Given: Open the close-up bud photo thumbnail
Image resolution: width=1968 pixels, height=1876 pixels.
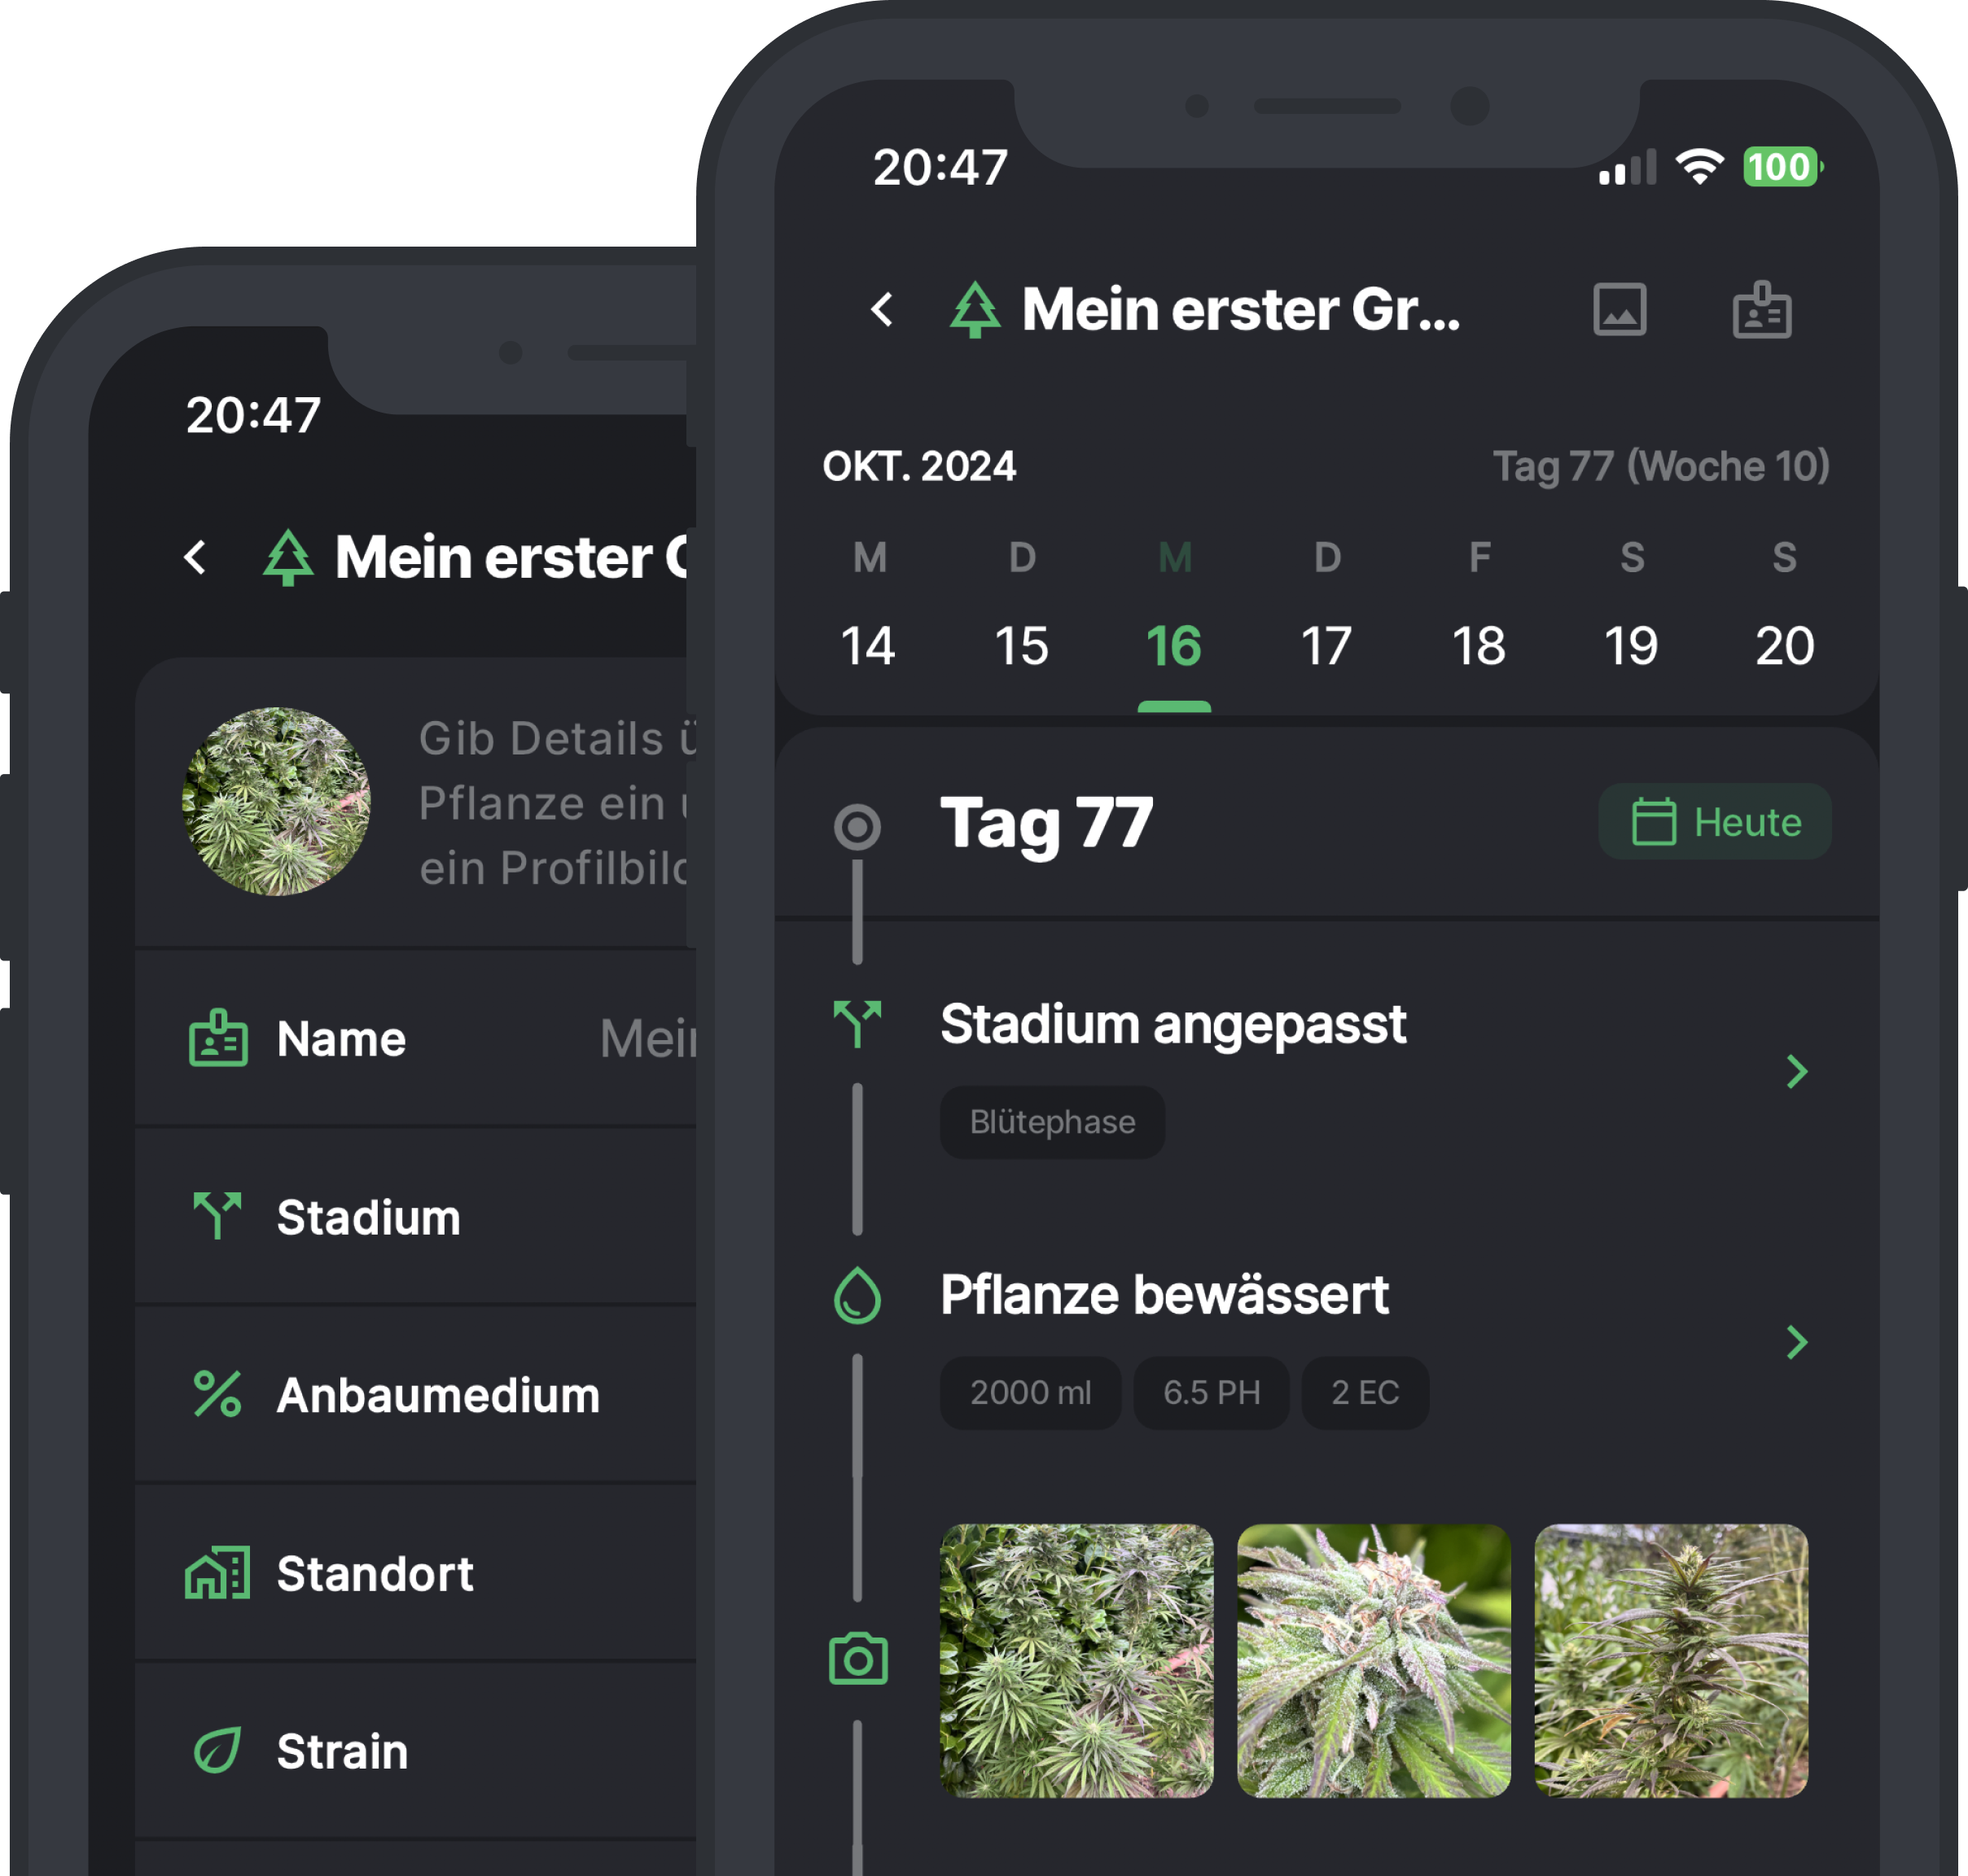Looking at the screenshot, I should [x=1374, y=1660].
